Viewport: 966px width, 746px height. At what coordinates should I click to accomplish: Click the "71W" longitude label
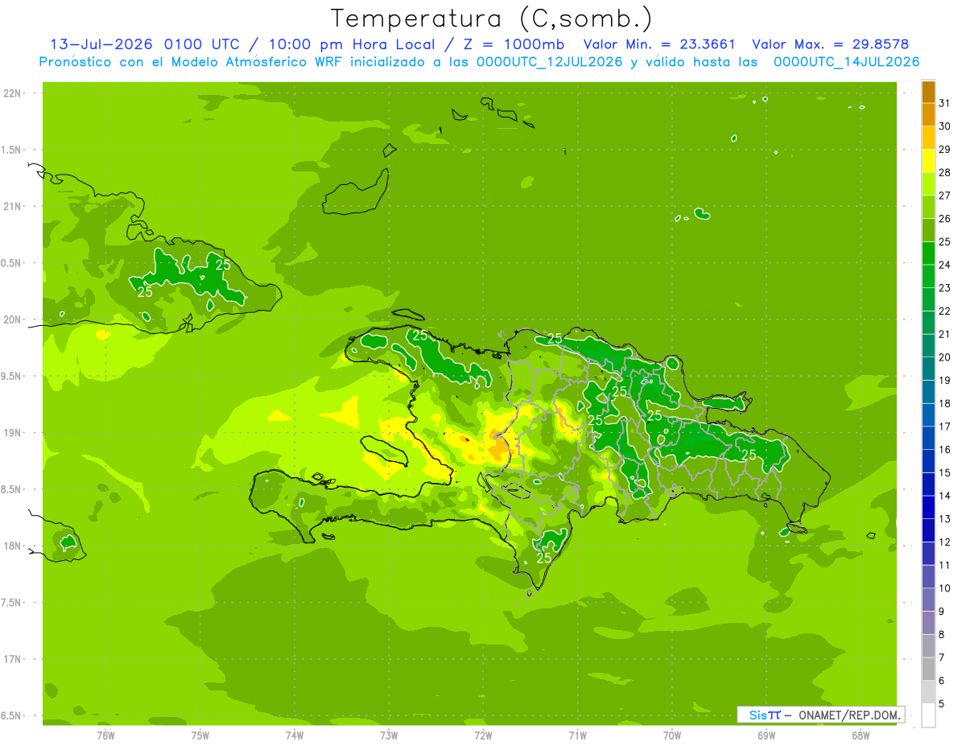577,735
